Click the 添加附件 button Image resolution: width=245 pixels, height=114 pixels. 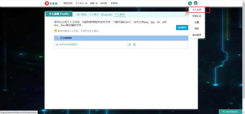[182, 28]
